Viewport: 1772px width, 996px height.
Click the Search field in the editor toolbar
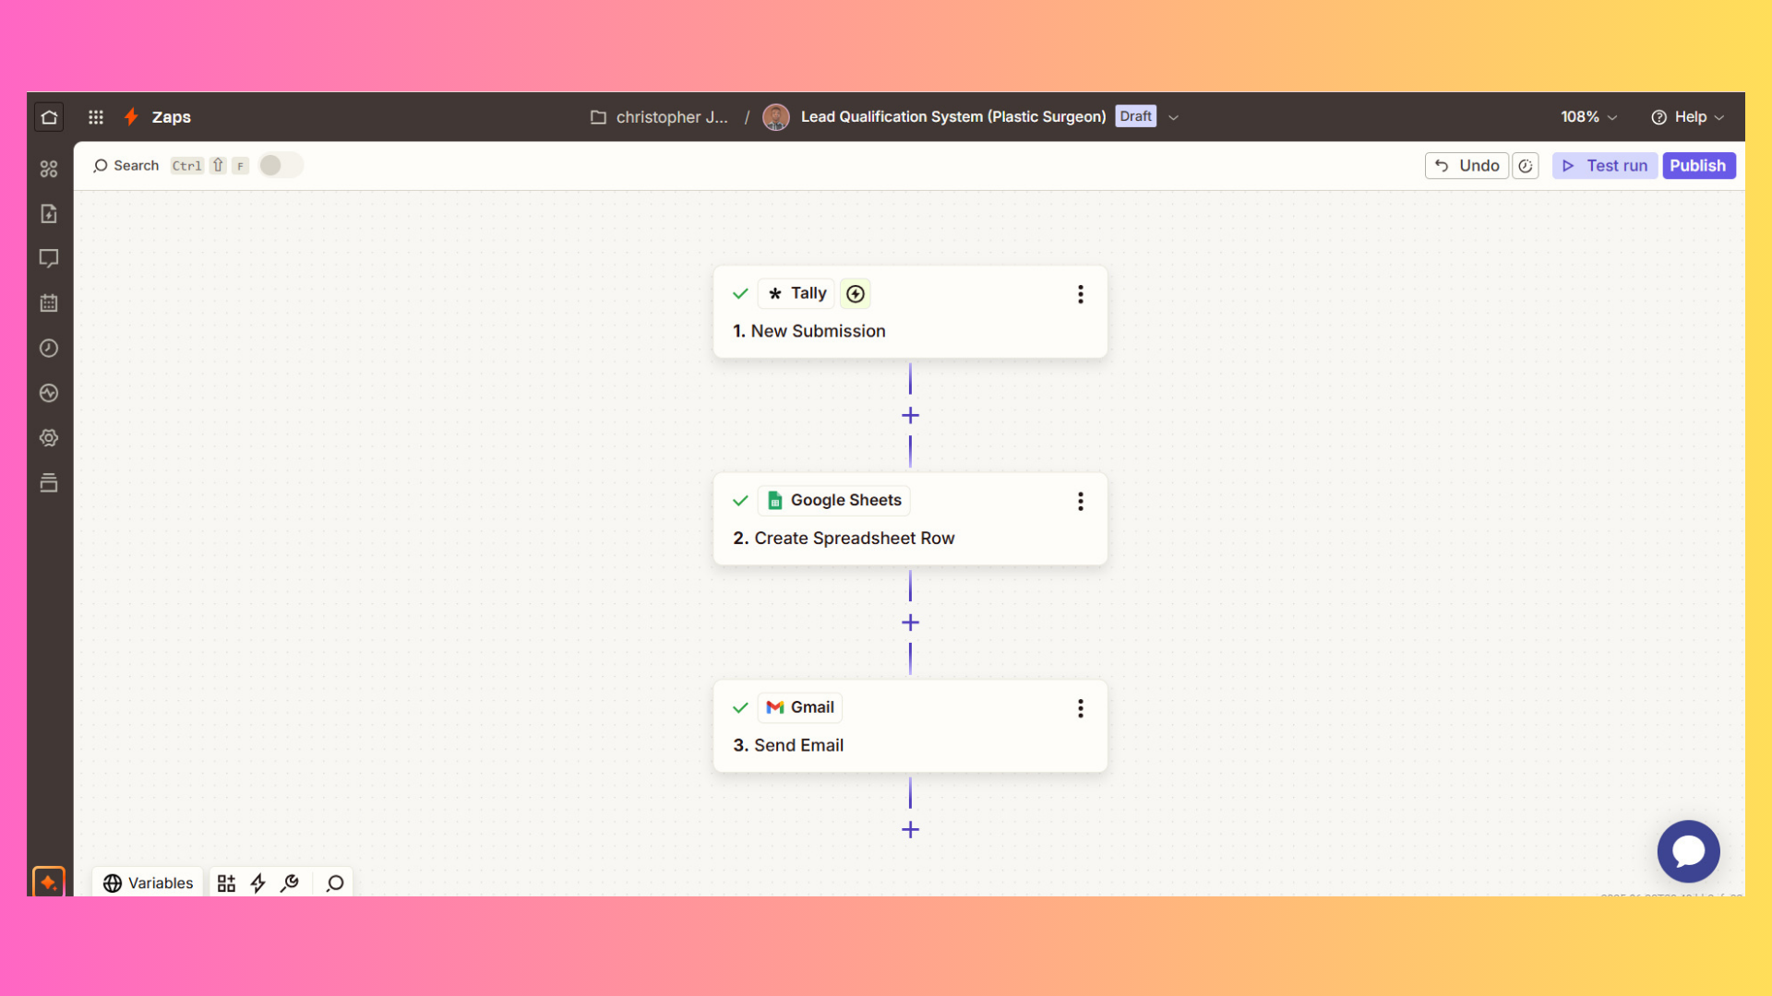click(126, 165)
